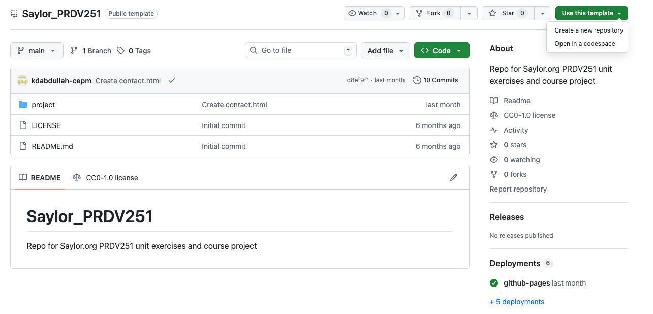The height and width of the screenshot is (314, 653).
Task: Click the green commit status checkmark
Action: tap(172, 81)
